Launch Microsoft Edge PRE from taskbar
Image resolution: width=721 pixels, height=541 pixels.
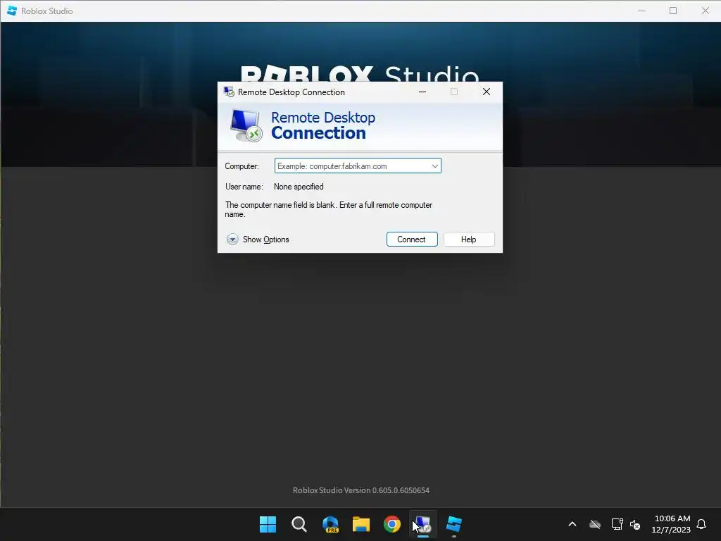tap(330, 524)
